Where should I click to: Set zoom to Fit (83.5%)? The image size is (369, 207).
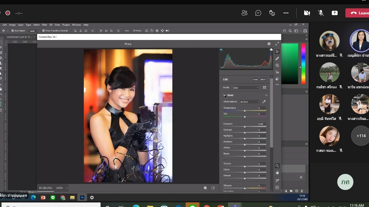tap(46, 188)
